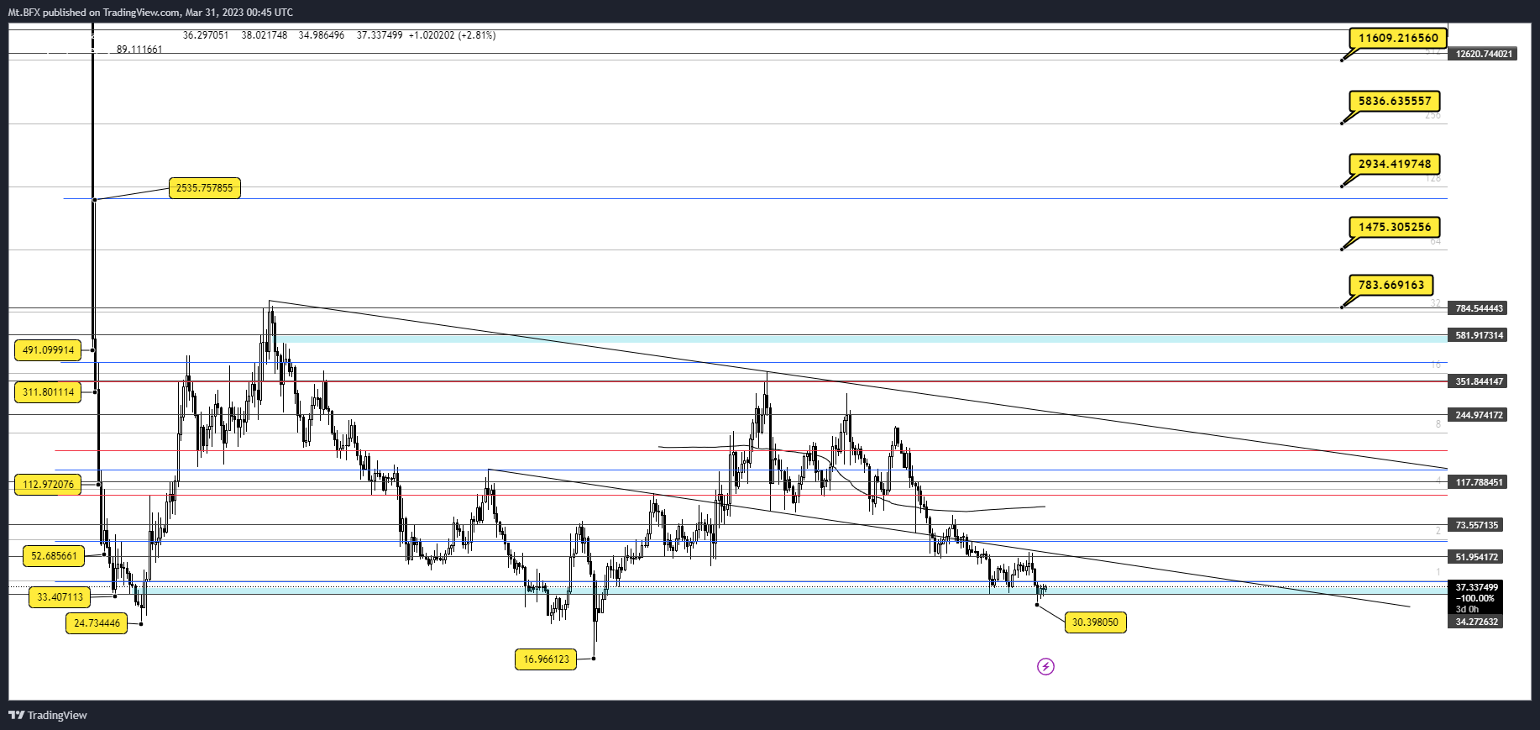Click the 112.972076 yellow label

pyautogui.click(x=48, y=485)
